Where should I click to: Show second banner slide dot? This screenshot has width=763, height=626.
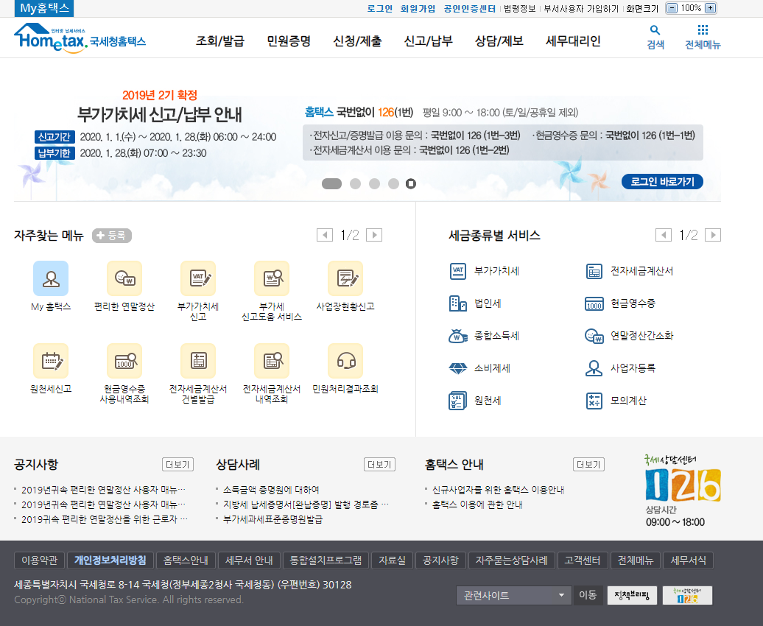coord(355,183)
